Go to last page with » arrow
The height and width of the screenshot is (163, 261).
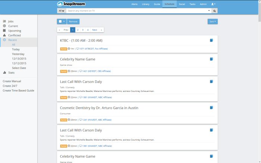pyautogui.click(x=101, y=30)
